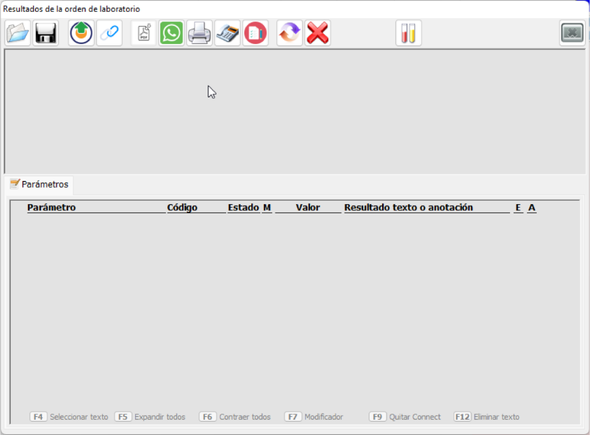590x435 pixels.
Task: Send results via WhatsApp
Action: tap(171, 33)
